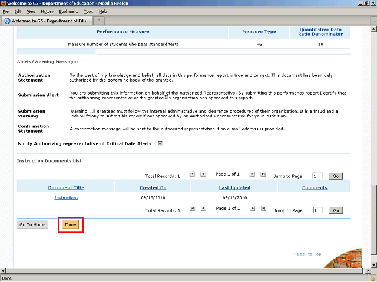The image size is (377, 282).
Task: Click first-page icon in upper pagination
Action: click(192, 174)
